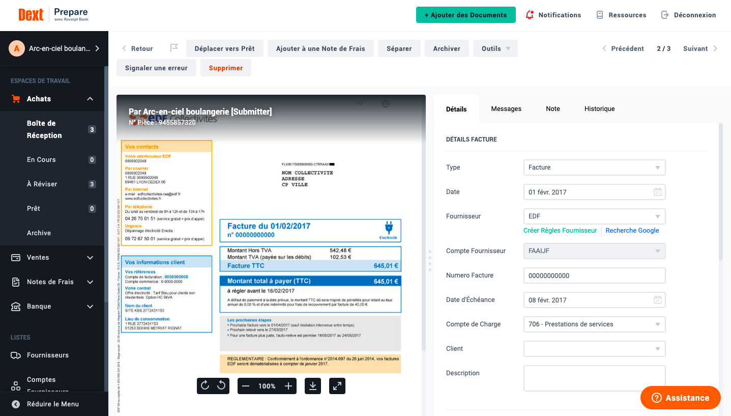Switch to the Messages tab
Image resolution: width=731 pixels, height=416 pixels.
coord(506,109)
